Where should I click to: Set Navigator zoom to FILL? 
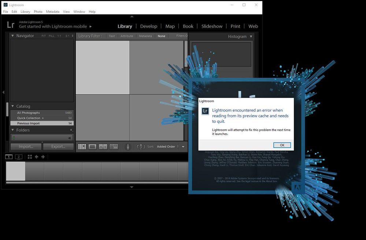coord(51,36)
